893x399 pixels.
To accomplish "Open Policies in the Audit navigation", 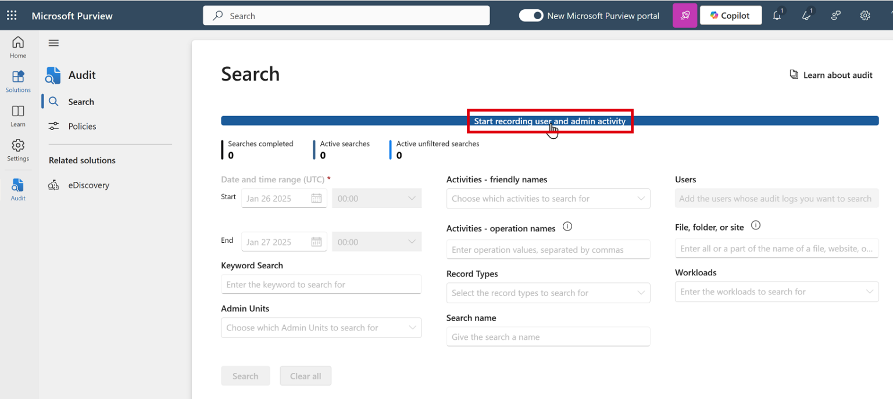I will tap(82, 126).
